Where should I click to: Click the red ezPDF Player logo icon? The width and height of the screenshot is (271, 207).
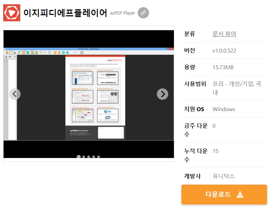12,13
